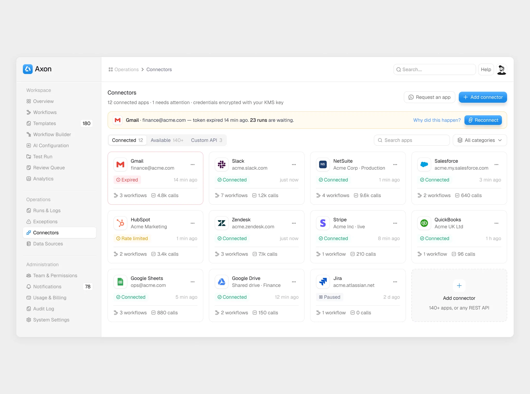
Task: Click the Stripe app icon
Action: pos(323,223)
